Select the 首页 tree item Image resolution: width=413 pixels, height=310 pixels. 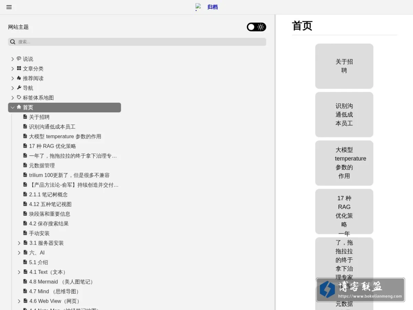point(64,107)
